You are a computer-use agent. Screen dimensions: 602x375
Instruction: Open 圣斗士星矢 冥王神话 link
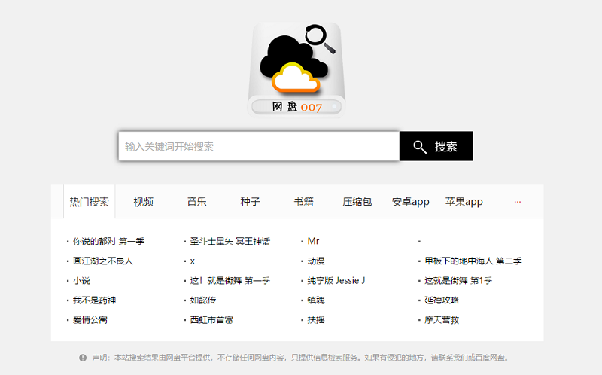tap(230, 241)
